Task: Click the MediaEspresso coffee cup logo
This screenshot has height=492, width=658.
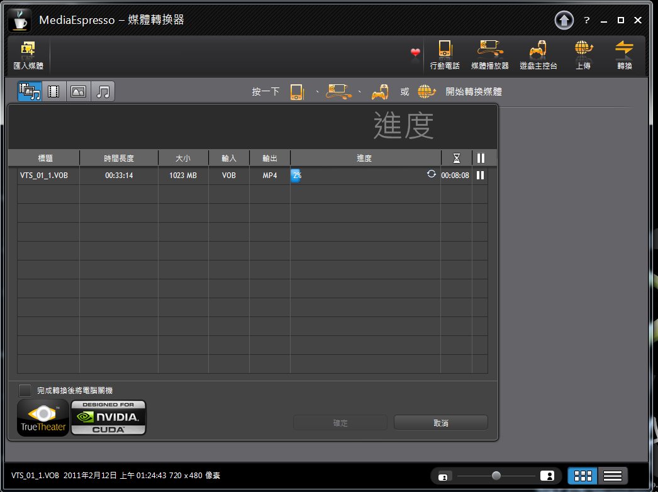Action: click(20, 20)
